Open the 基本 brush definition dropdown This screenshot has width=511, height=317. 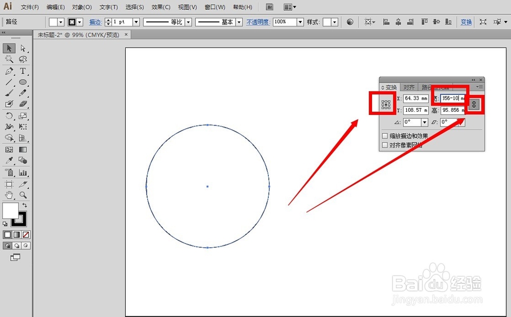pyautogui.click(x=239, y=22)
